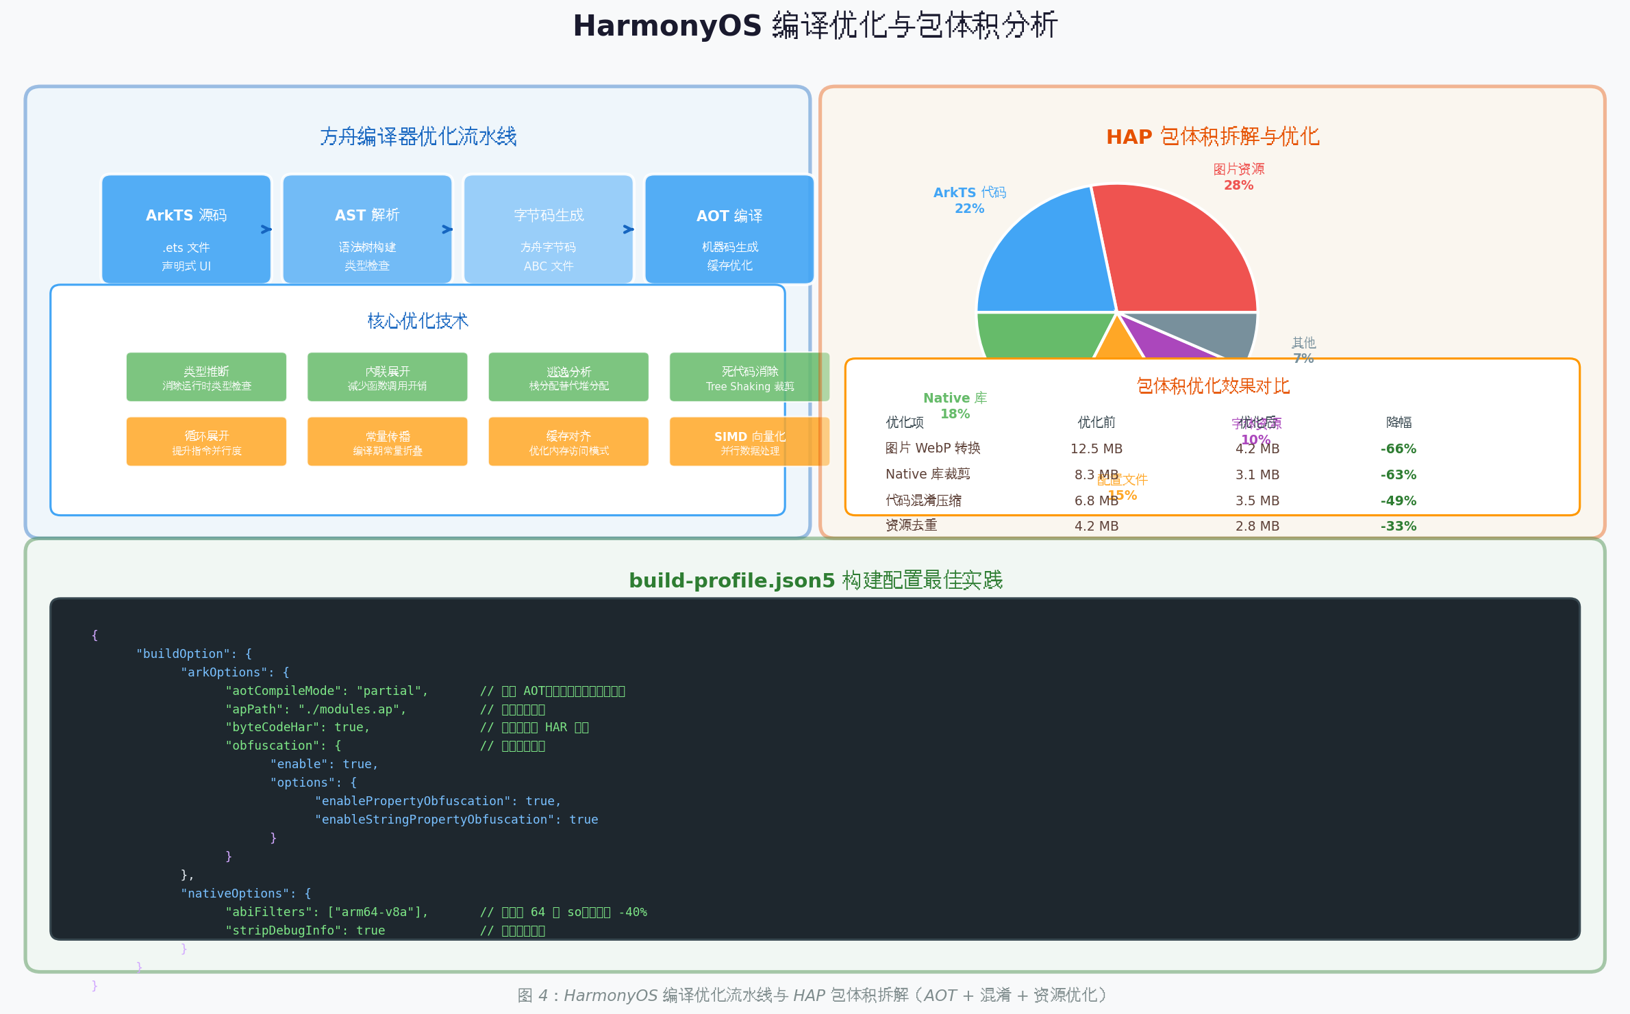Click 4.2 MB in the 资源去重 row

point(1096,526)
